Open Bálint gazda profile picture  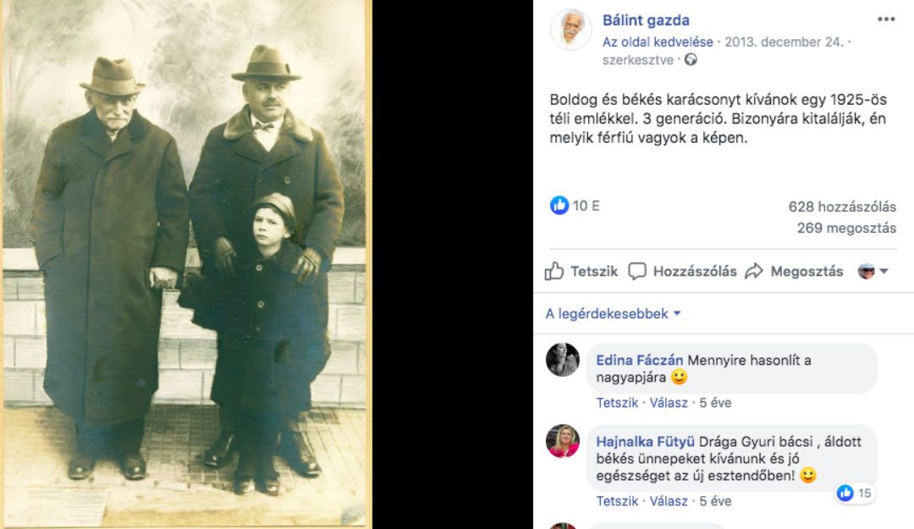(x=570, y=29)
